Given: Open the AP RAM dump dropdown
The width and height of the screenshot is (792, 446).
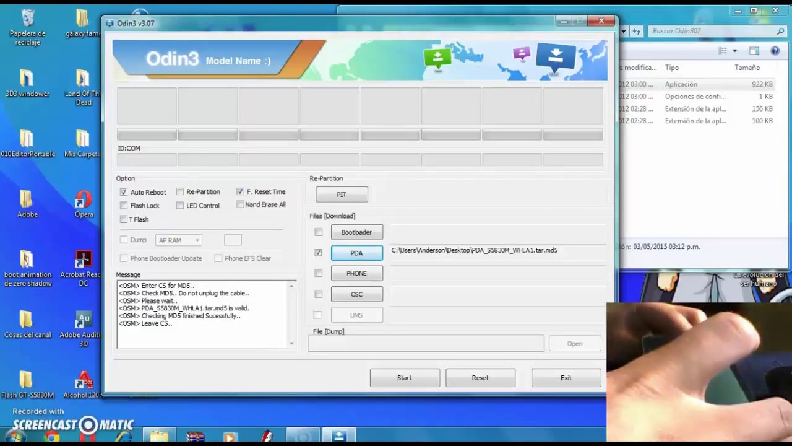Looking at the screenshot, I should click(x=179, y=240).
